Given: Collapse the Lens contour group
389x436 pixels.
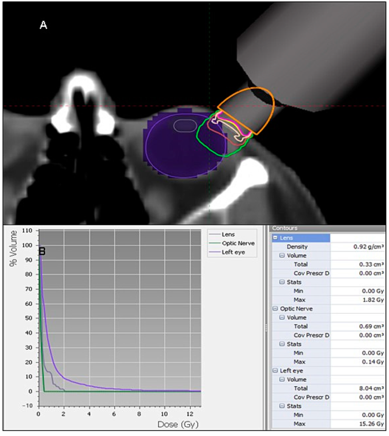Looking at the screenshot, I should pyautogui.click(x=275, y=238).
